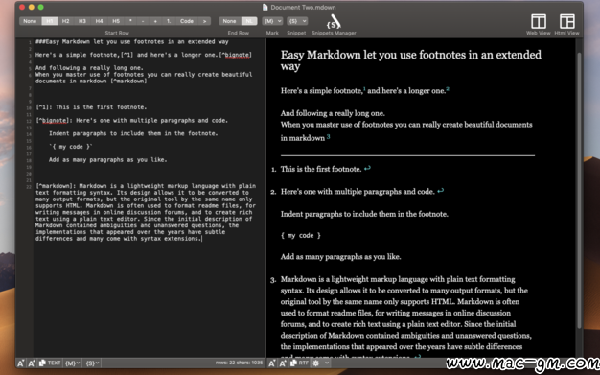
Task: Open preview settings gear menu
Action: [x=316, y=363]
